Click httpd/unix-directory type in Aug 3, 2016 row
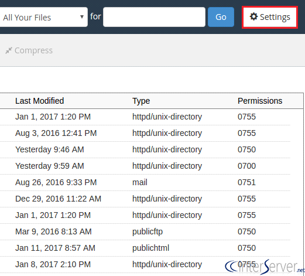Screen dimensions: 305x276 [x=167, y=133]
